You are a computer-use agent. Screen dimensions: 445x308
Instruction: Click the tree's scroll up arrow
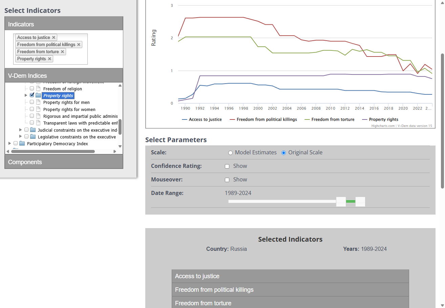pyautogui.click(x=120, y=85)
